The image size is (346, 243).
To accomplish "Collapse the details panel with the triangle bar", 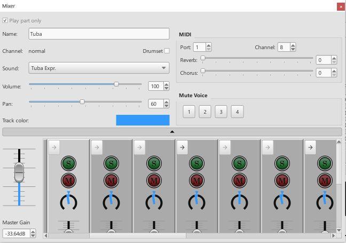I will 172,132.
